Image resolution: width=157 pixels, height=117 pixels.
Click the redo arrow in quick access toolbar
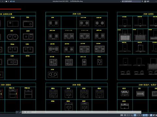click(2, 1)
